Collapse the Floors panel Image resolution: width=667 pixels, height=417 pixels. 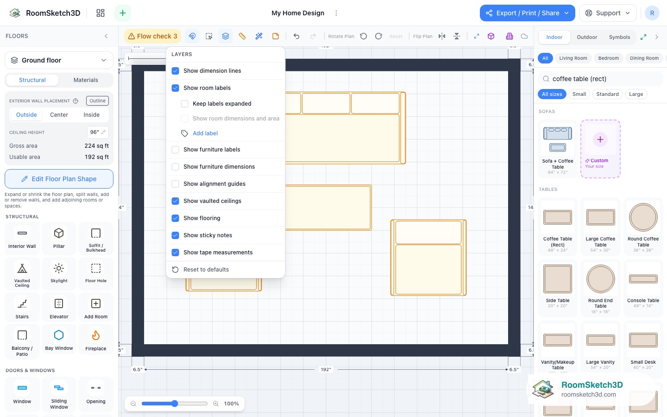click(x=106, y=36)
